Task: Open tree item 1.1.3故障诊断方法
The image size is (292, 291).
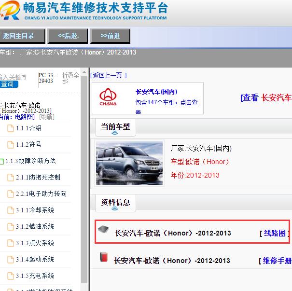Action: pyautogui.click(x=31, y=161)
